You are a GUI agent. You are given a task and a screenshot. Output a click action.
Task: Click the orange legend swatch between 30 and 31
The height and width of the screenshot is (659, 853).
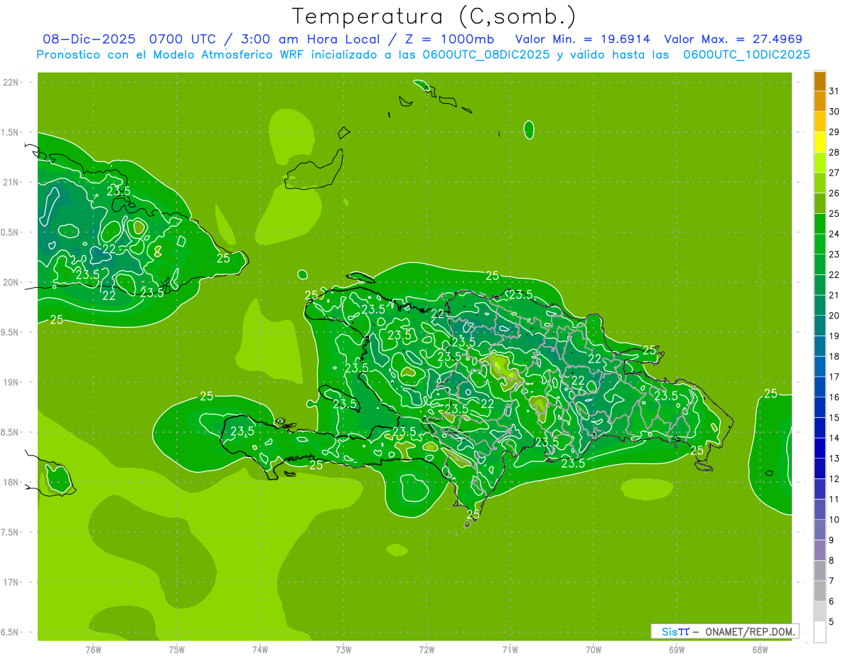coord(820,102)
